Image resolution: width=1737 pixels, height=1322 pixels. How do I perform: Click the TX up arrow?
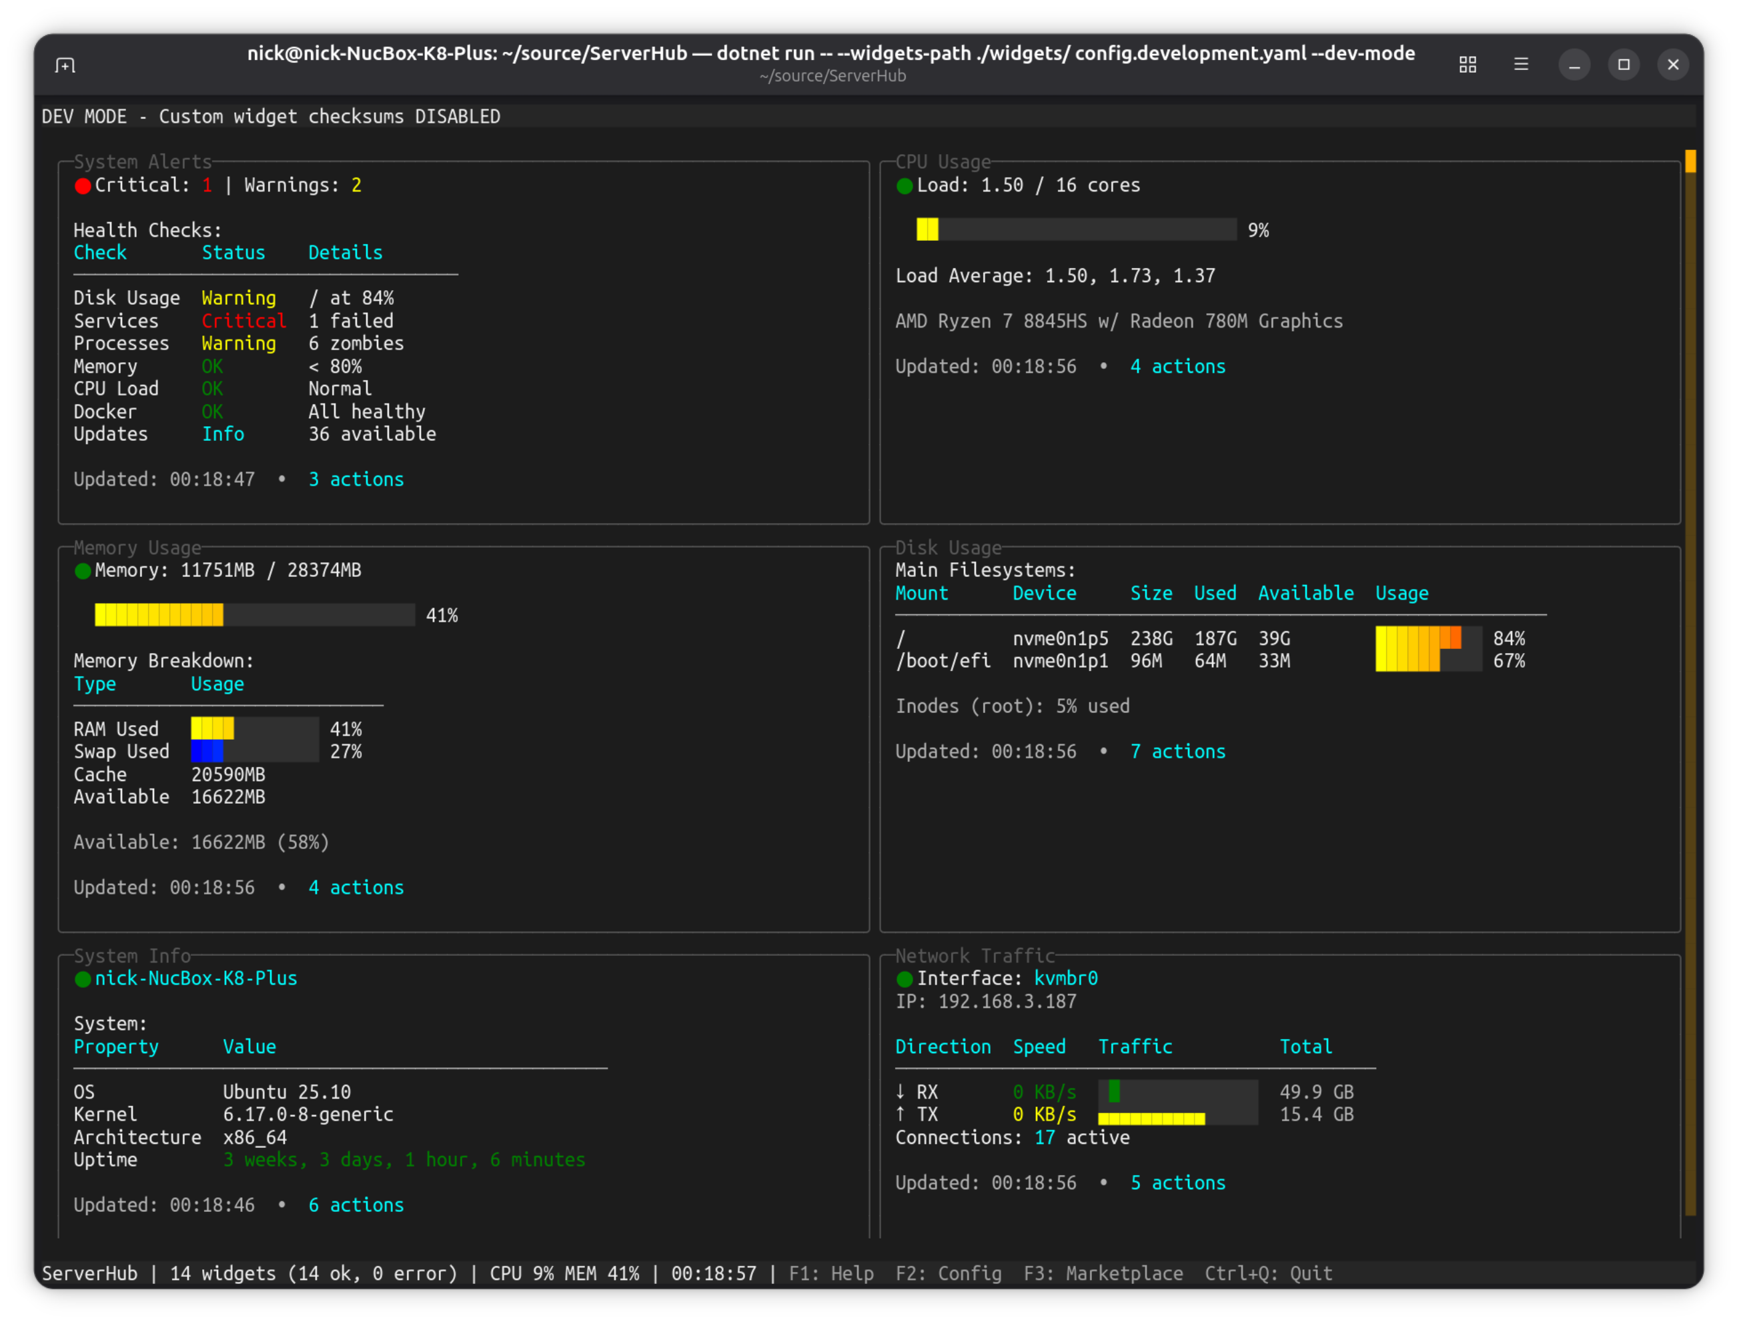click(x=900, y=1115)
